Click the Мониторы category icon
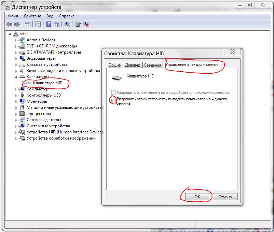This screenshot has height=232, width=274. 22,101
